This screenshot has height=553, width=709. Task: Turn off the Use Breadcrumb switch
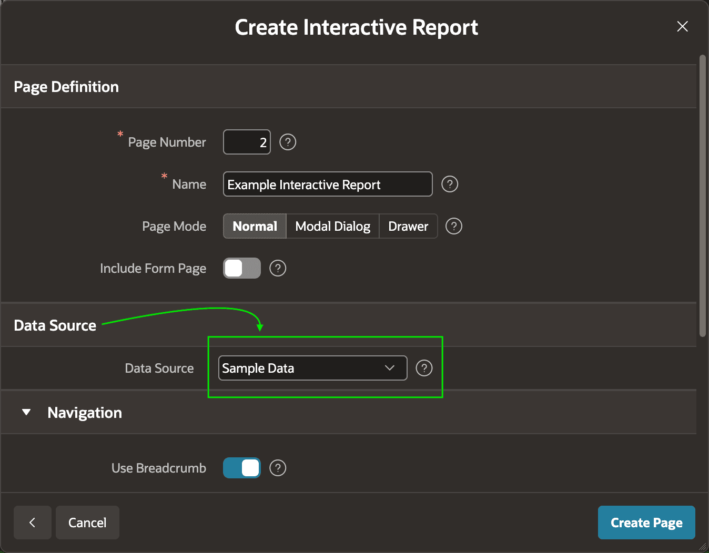click(242, 468)
